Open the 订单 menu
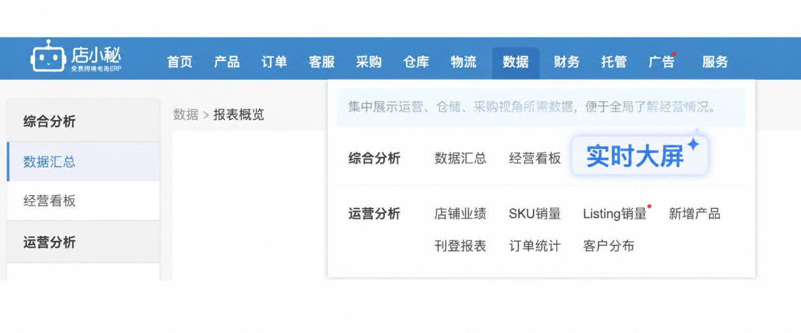This screenshot has width=801, height=333. [274, 62]
